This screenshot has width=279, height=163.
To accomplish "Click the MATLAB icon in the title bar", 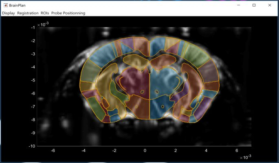I will pos(6,5).
